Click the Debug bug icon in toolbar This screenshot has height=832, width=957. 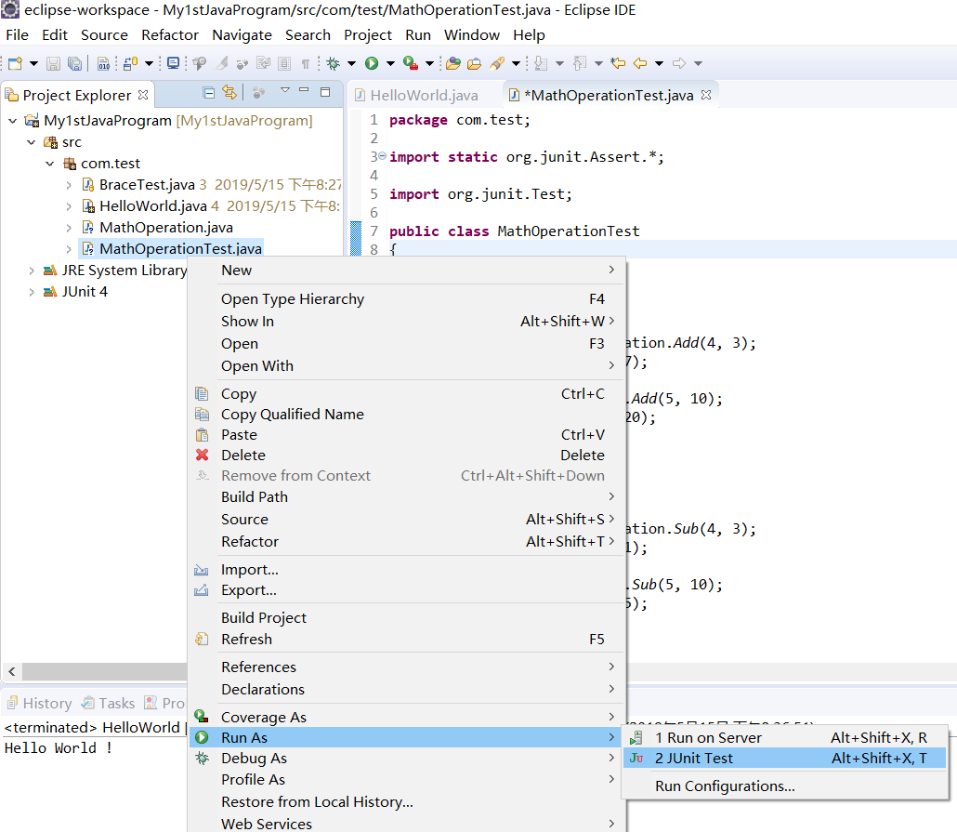pos(334,63)
